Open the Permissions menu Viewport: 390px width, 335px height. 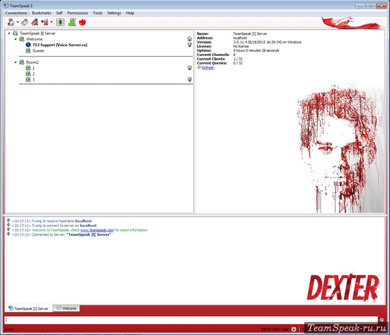pos(77,13)
